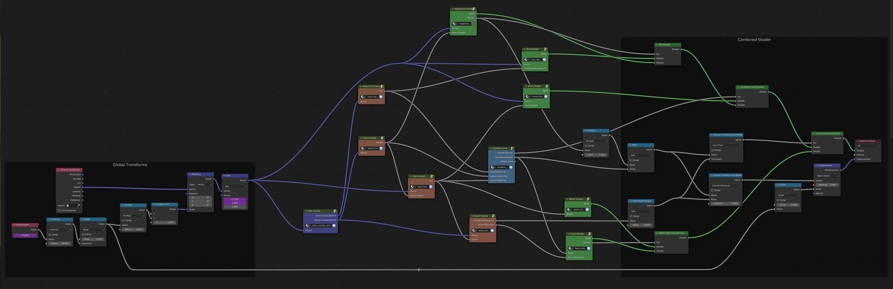Click Global Scale value 70.000 field
This screenshot has height=289, width=893.
click(25, 235)
